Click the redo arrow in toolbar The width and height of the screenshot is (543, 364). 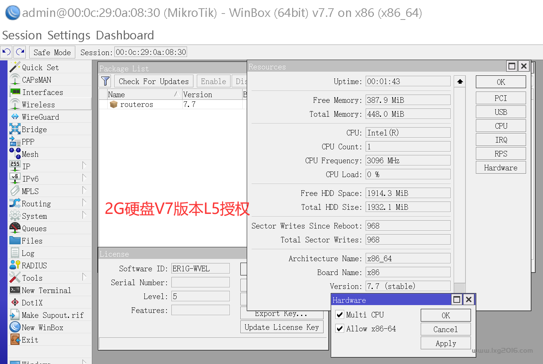click(x=20, y=52)
